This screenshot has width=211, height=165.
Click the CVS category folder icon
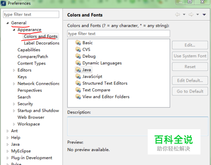[x=78, y=49]
